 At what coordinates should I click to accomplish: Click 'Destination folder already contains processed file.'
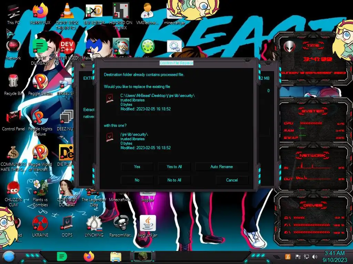pyautogui.click(x=144, y=75)
